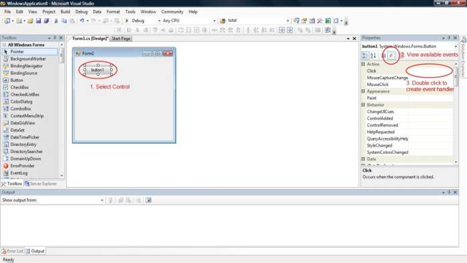
Task: Click the Events lightning icon in Properties
Action: (x=392, y=55)
